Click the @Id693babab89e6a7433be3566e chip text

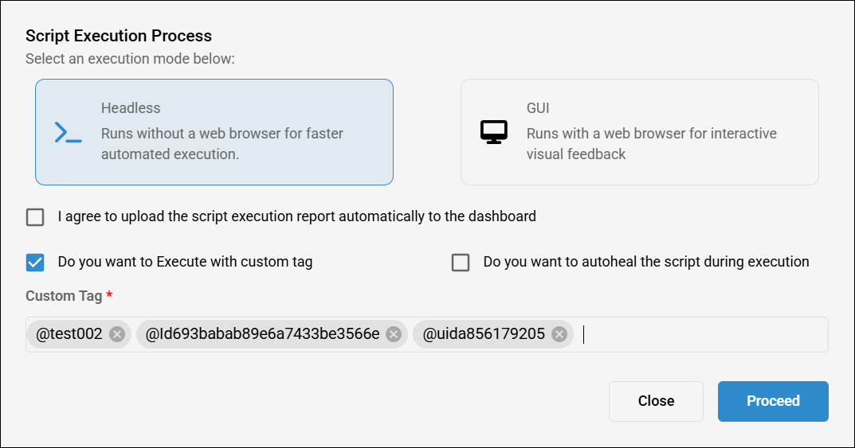pyautogui.click(x=262, y=334)
